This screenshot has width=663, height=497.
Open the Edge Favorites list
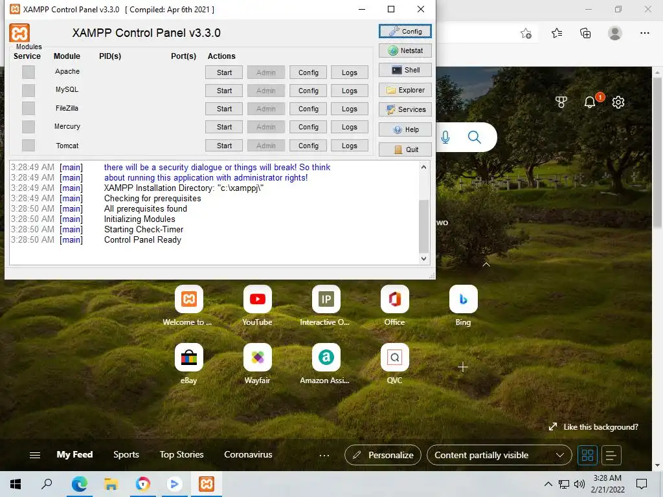tap(557, 33)
